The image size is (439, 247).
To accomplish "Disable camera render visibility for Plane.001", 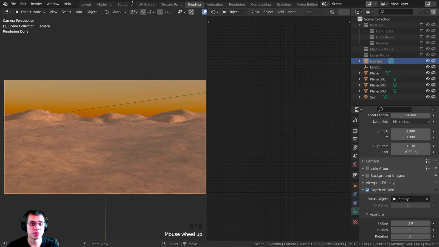I will point(434,79).
